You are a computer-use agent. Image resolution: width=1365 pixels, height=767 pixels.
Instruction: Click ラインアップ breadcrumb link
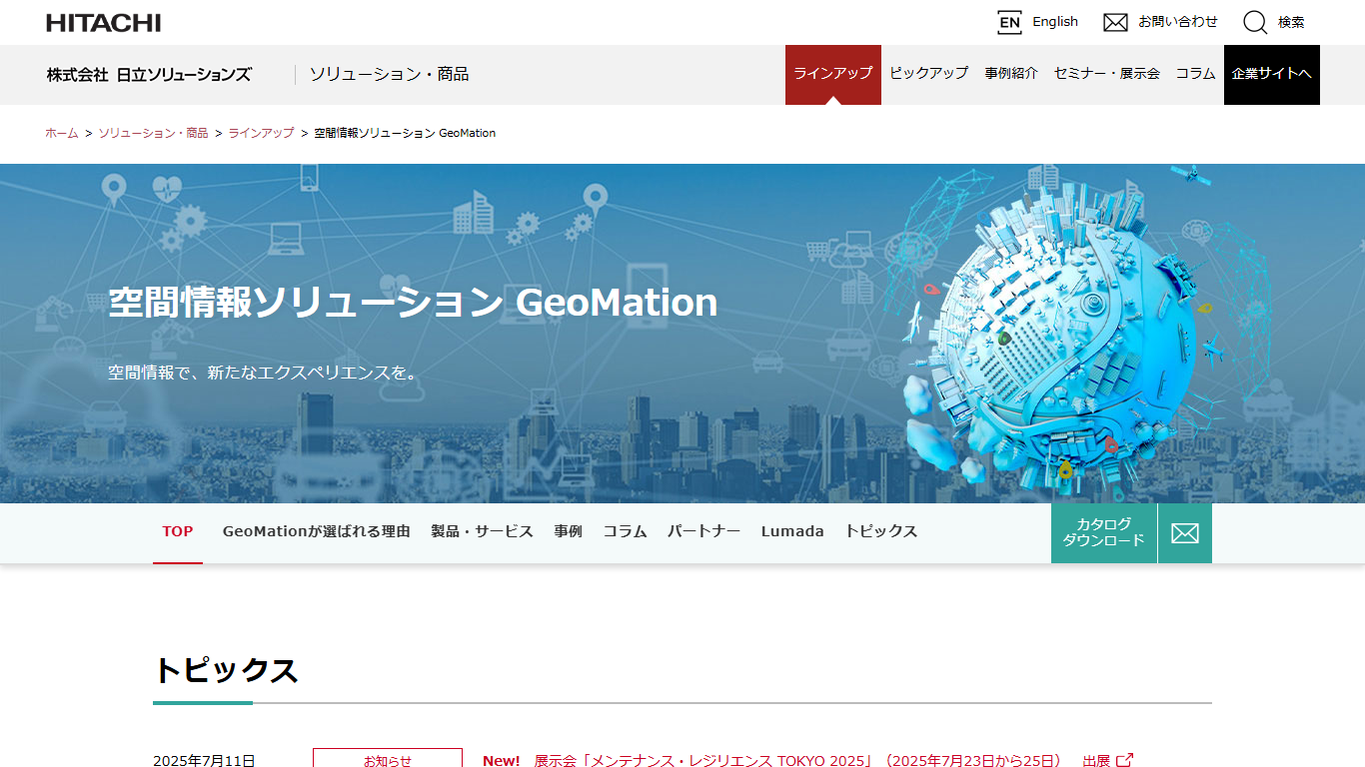point(261,133)
